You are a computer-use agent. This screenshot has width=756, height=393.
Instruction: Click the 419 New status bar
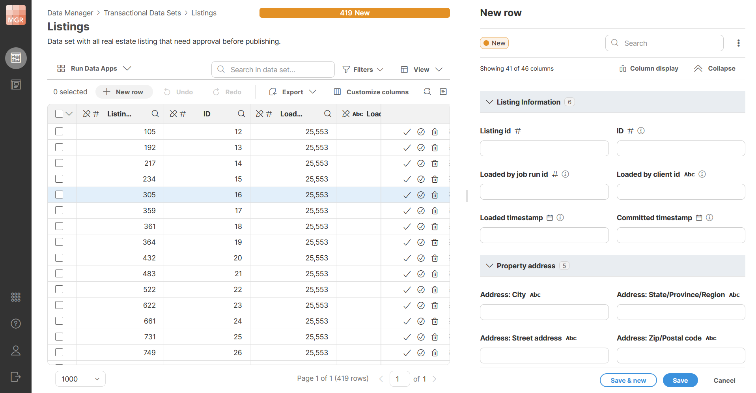coord(355,13)
